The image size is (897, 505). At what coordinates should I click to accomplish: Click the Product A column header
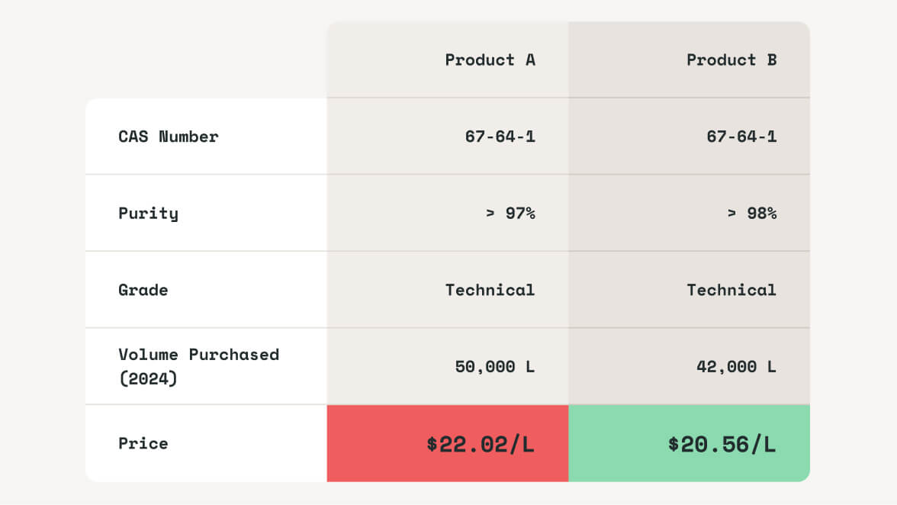(x=490, y=60)
